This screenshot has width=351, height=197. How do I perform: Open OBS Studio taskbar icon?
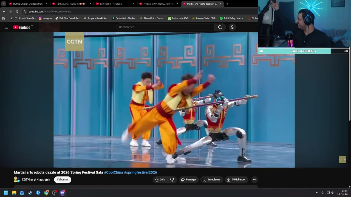[54, 193]
